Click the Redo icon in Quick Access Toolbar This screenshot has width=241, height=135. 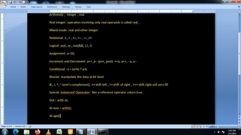pos(20,2)
